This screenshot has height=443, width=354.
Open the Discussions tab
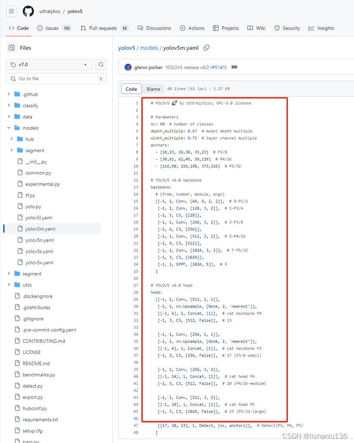coord(154,28)
